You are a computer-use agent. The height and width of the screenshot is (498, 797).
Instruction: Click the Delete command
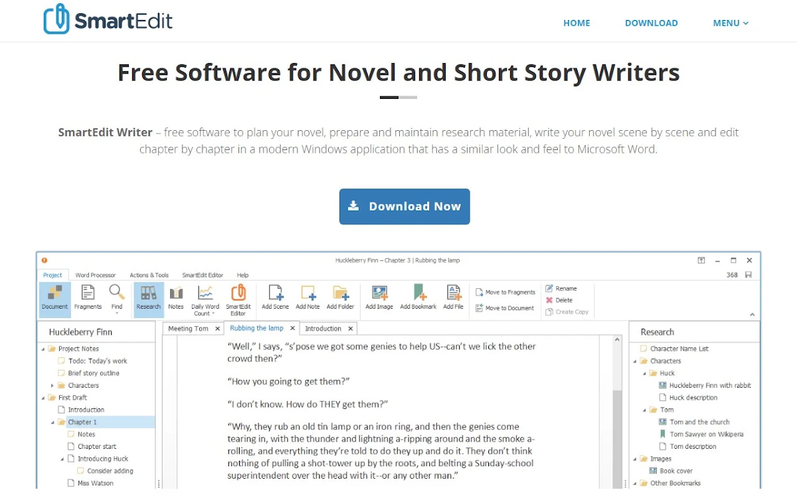click(x=559, y=300)
